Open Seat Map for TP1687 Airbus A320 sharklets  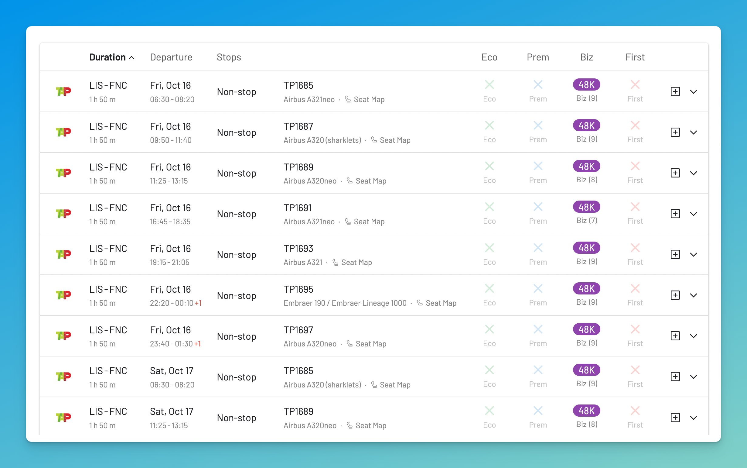pyautogui.click(x=395, y=140)
